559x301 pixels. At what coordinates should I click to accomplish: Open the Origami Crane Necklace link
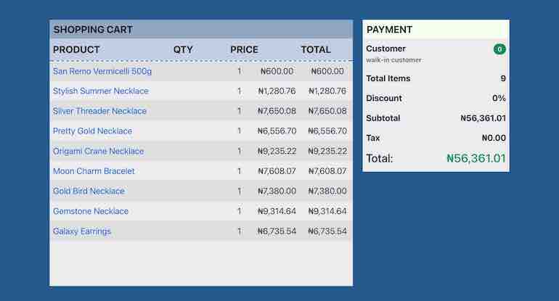[x=98, y=152]
